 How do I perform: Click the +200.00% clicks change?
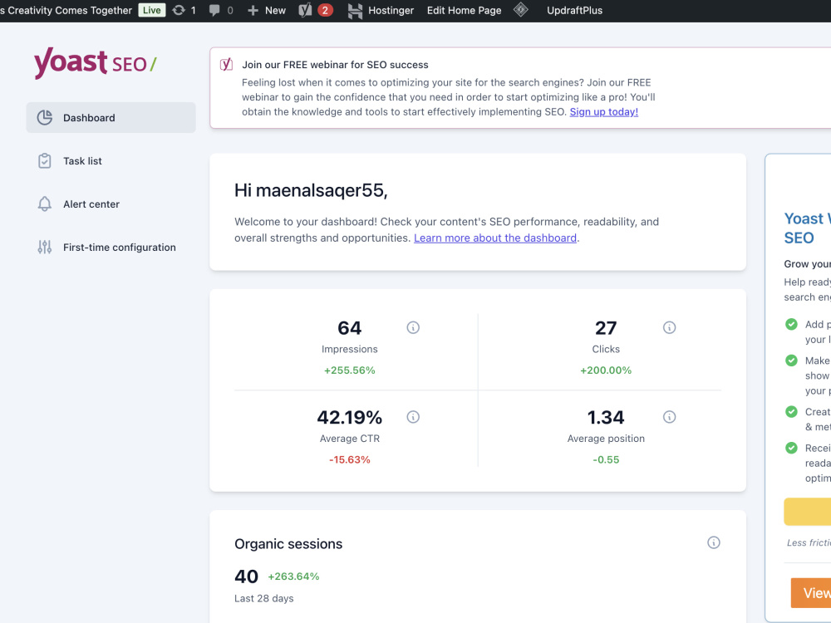point(606,370)
